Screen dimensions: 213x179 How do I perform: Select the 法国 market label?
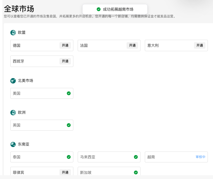coord(84,45)
